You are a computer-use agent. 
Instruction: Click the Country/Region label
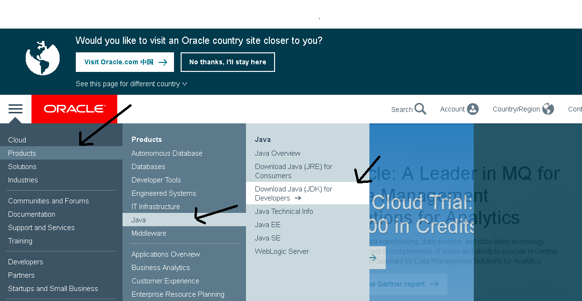(516, 109)
